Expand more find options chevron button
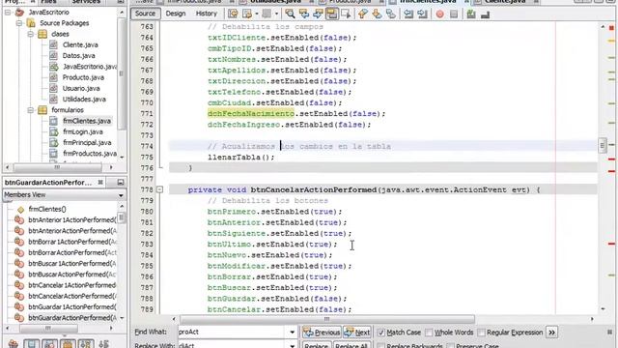This screenshot has width=618, height=348. pos(551,333)
